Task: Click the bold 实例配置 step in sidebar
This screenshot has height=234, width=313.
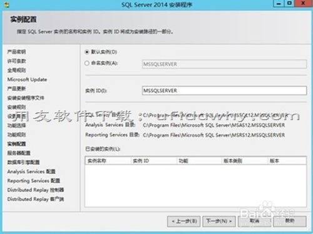Action: [x=16, y=144]
